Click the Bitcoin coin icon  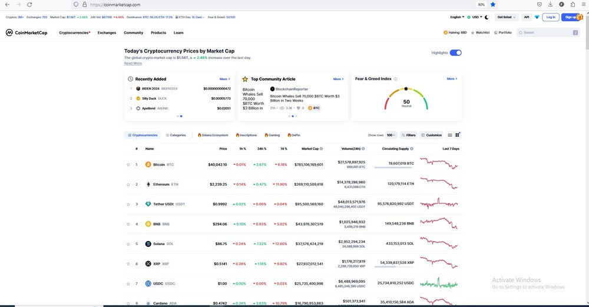[x=148, y=164]
